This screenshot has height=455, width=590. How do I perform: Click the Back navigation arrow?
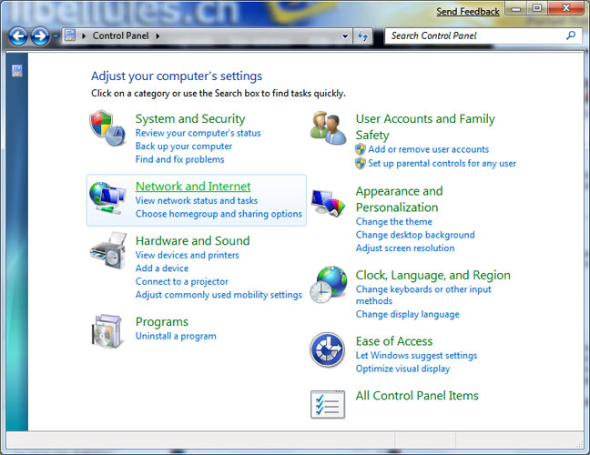pyautogui.click(x=18, y=36)
